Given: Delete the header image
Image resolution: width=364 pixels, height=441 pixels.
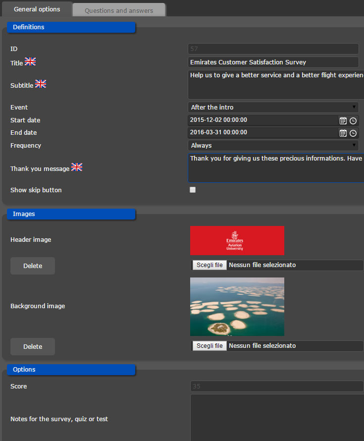Looking at the screenshot, I should point(33,266).
